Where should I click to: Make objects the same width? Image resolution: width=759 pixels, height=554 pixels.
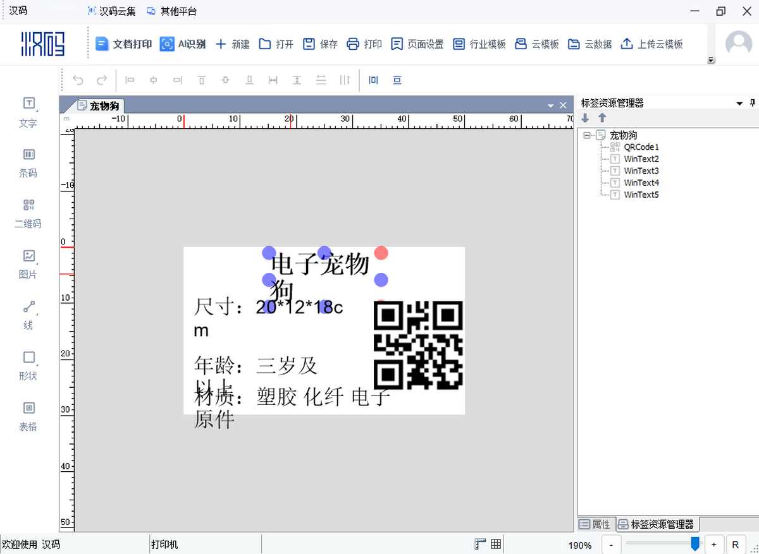pyautogui.click(x=273, y=80)
